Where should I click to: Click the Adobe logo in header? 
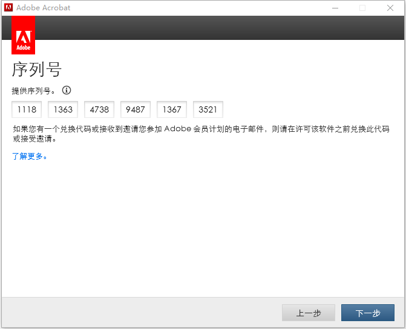(24, 35)
